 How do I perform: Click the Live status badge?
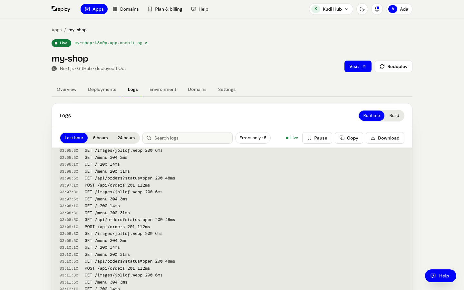[x=61, y=43]
